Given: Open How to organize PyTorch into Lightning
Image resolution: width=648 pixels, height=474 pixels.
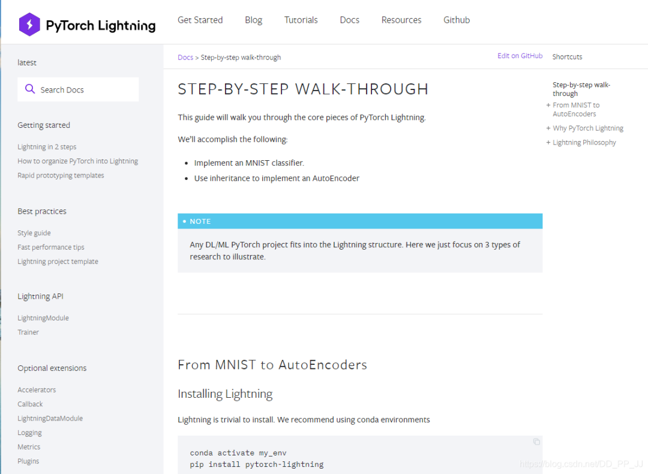Looking at the screenshot, I should point(77,161).
